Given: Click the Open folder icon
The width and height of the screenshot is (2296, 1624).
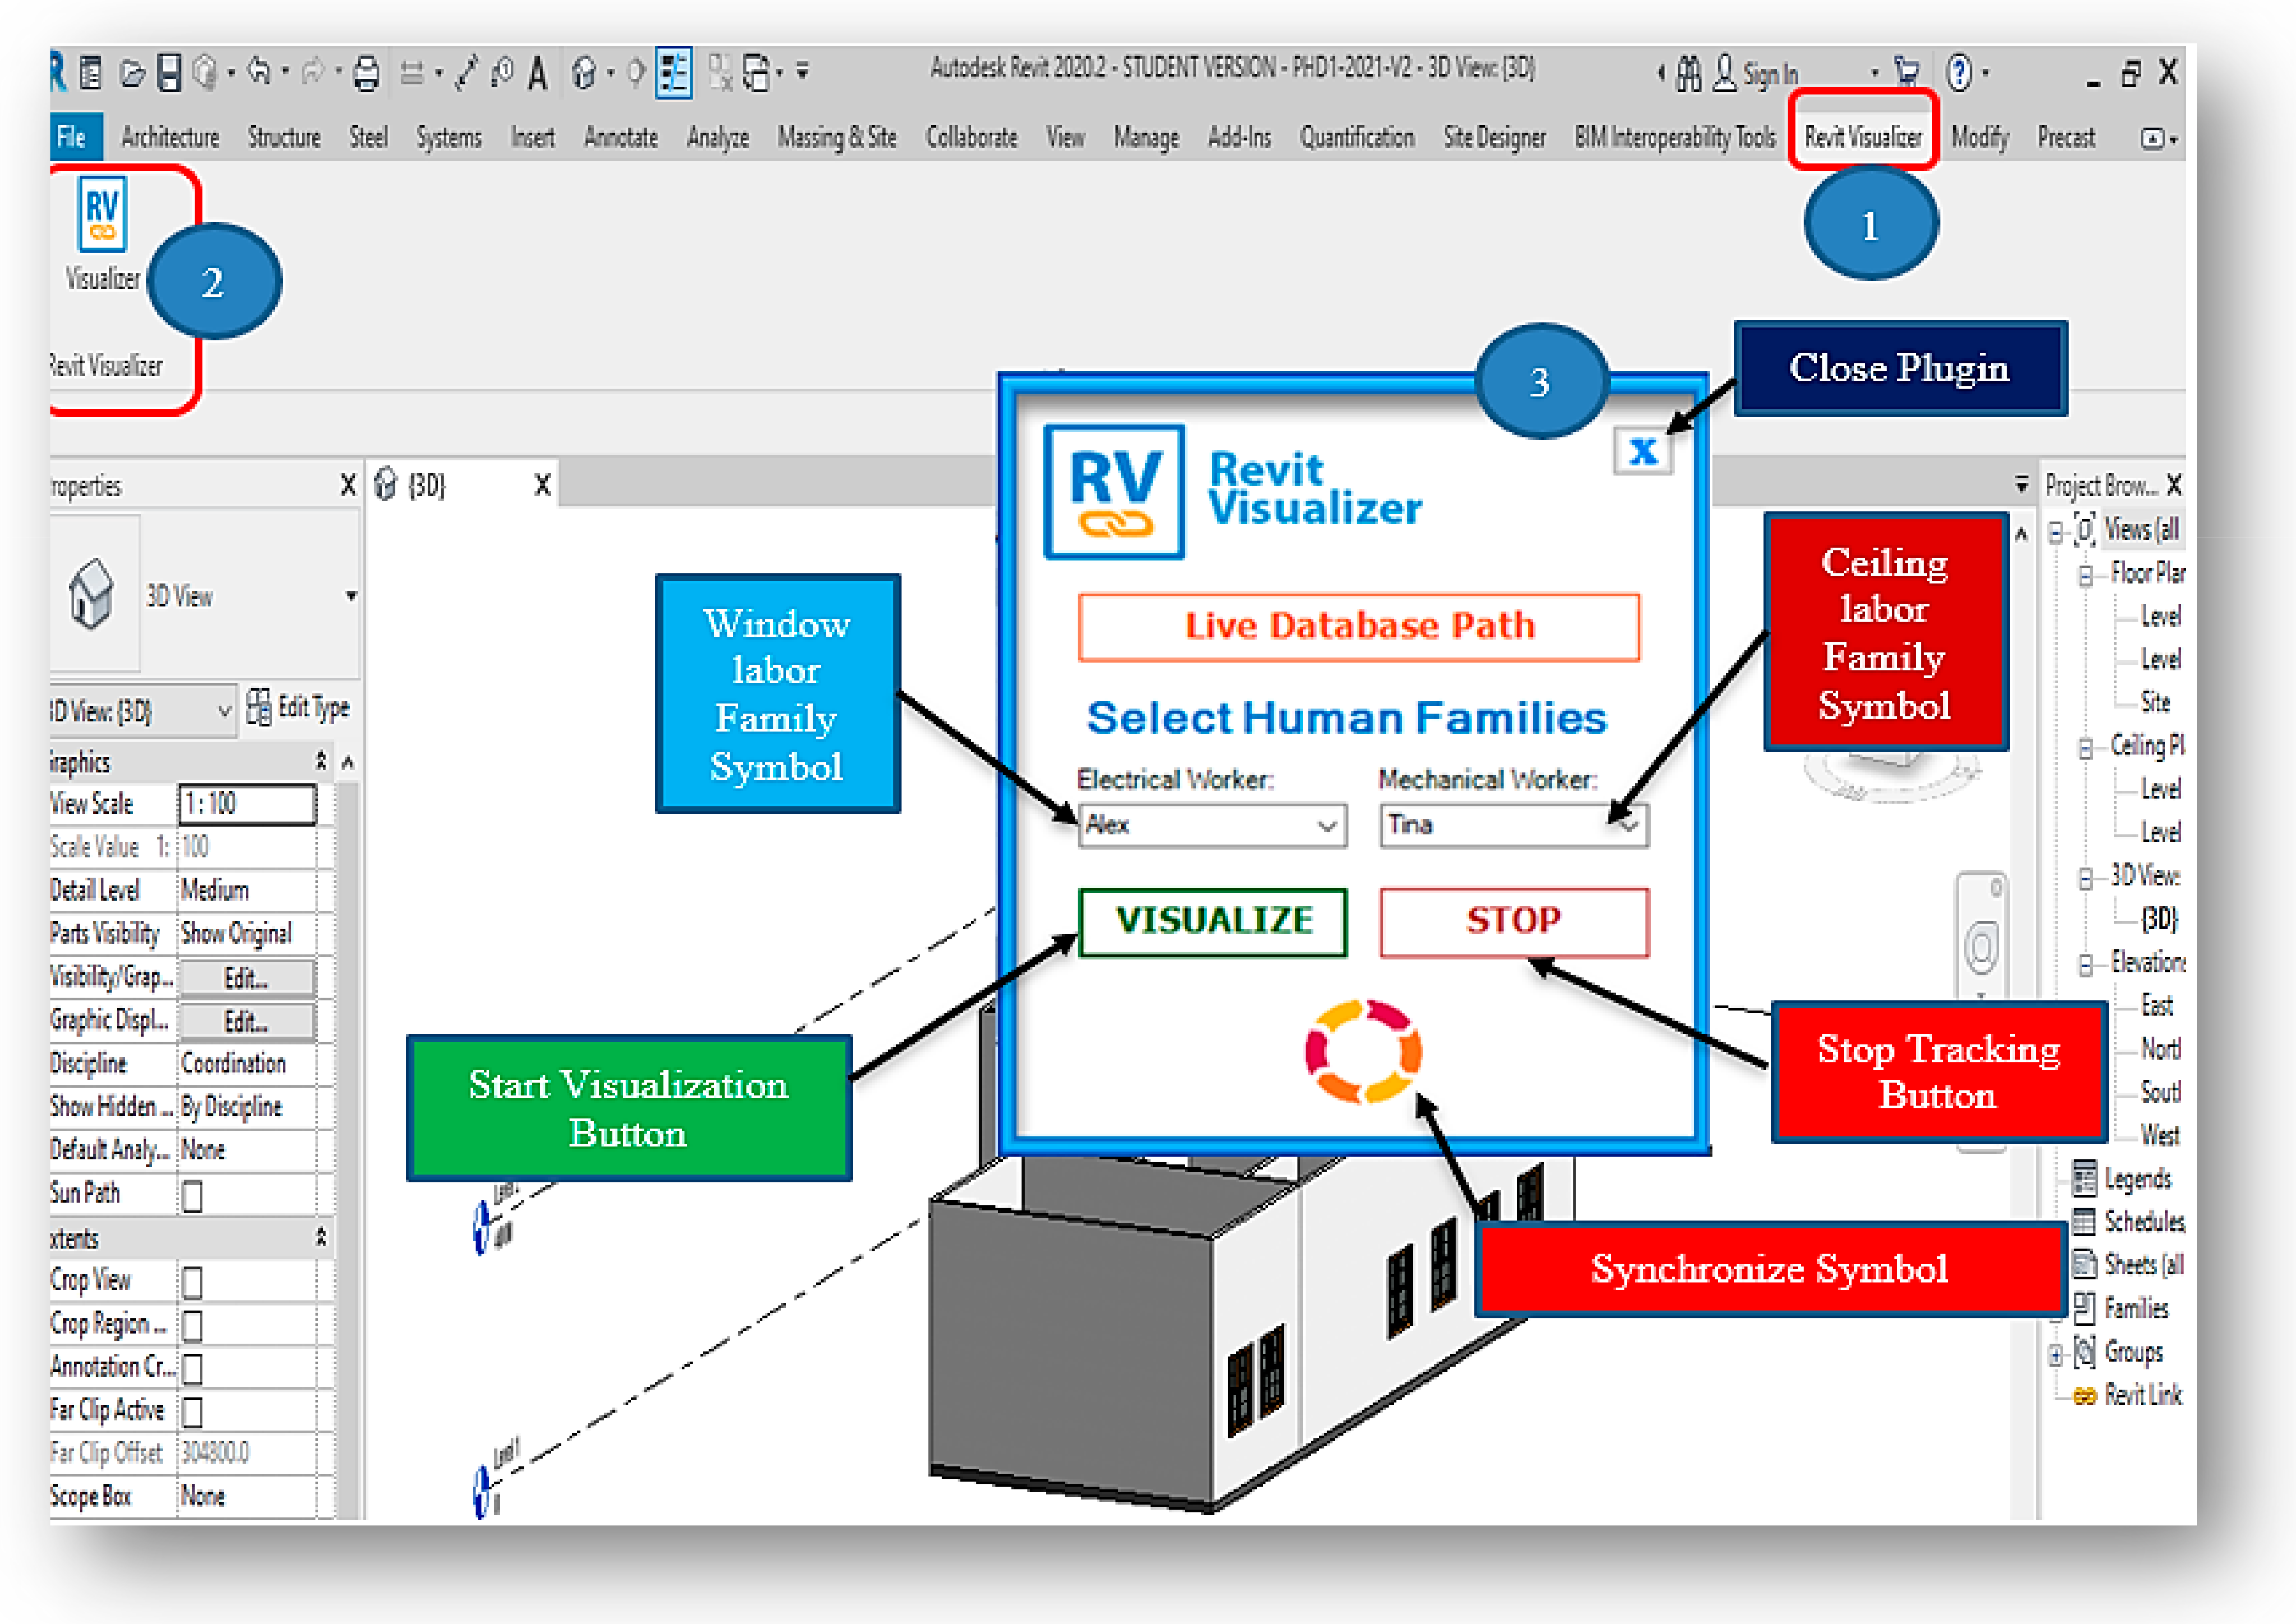Looking at the screenshot, I should coord(132,74).
